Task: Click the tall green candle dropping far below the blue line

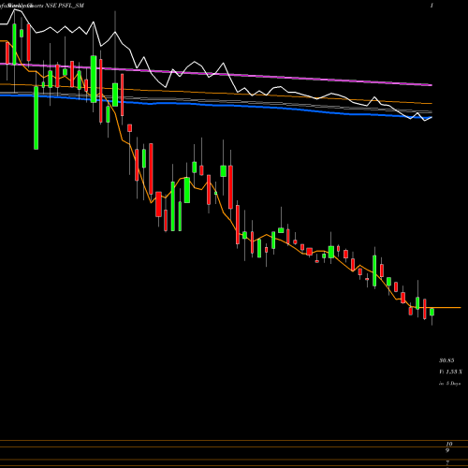Action: (x=37, y=118)
